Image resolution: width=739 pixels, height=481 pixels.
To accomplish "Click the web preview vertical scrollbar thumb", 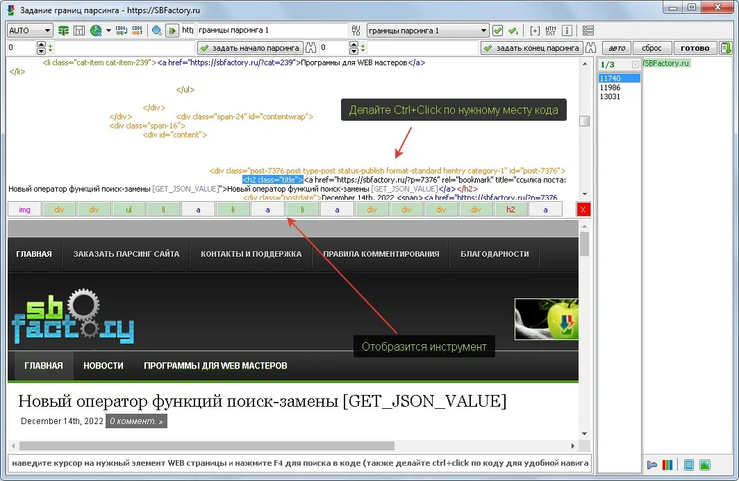I will click(584, 244).
